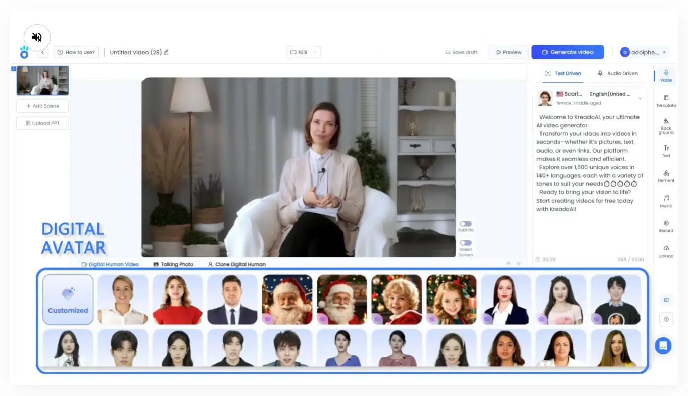The image size is (688, 396).
Task: Select scene 1 thumbnail
Action: 42,80
